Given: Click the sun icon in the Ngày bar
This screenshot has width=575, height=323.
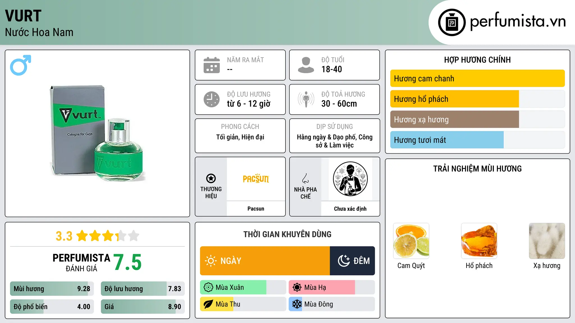Looking at the screenshot, I should (211, 261).
